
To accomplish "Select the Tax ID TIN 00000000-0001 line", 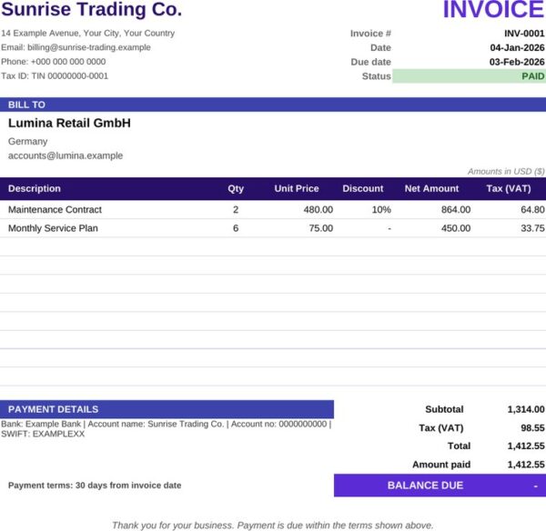I will point(55,75).
